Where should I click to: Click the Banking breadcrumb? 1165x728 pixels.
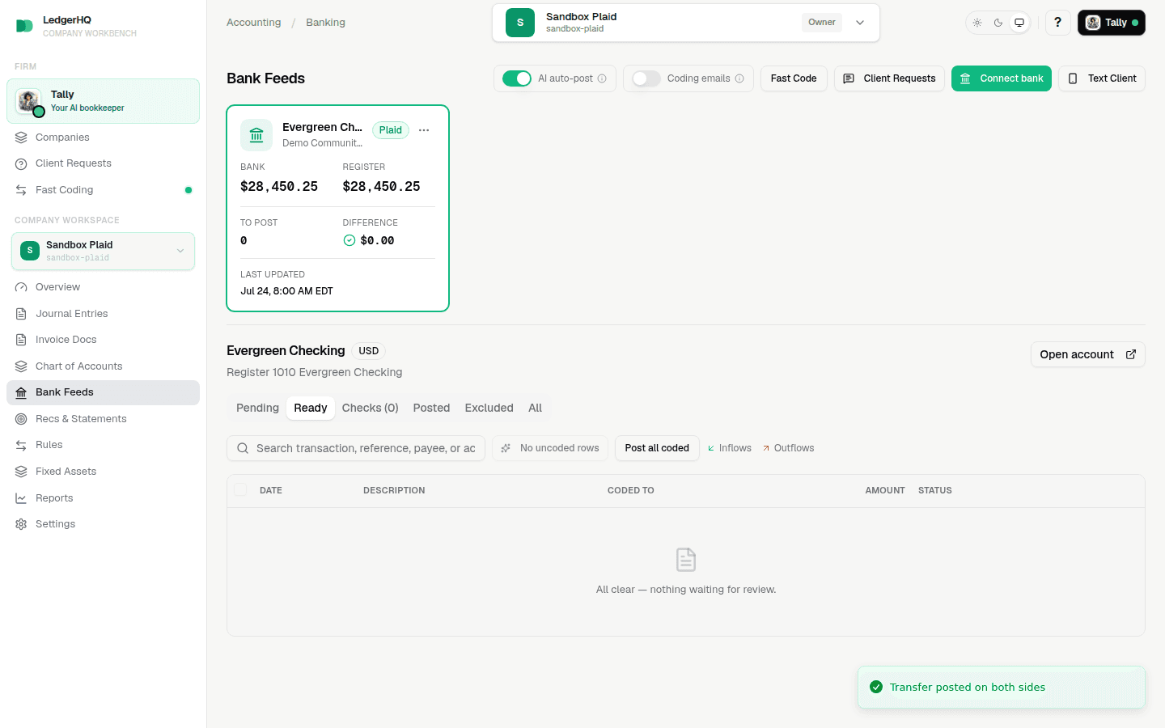pyautogui.click(x=325, y=23)
